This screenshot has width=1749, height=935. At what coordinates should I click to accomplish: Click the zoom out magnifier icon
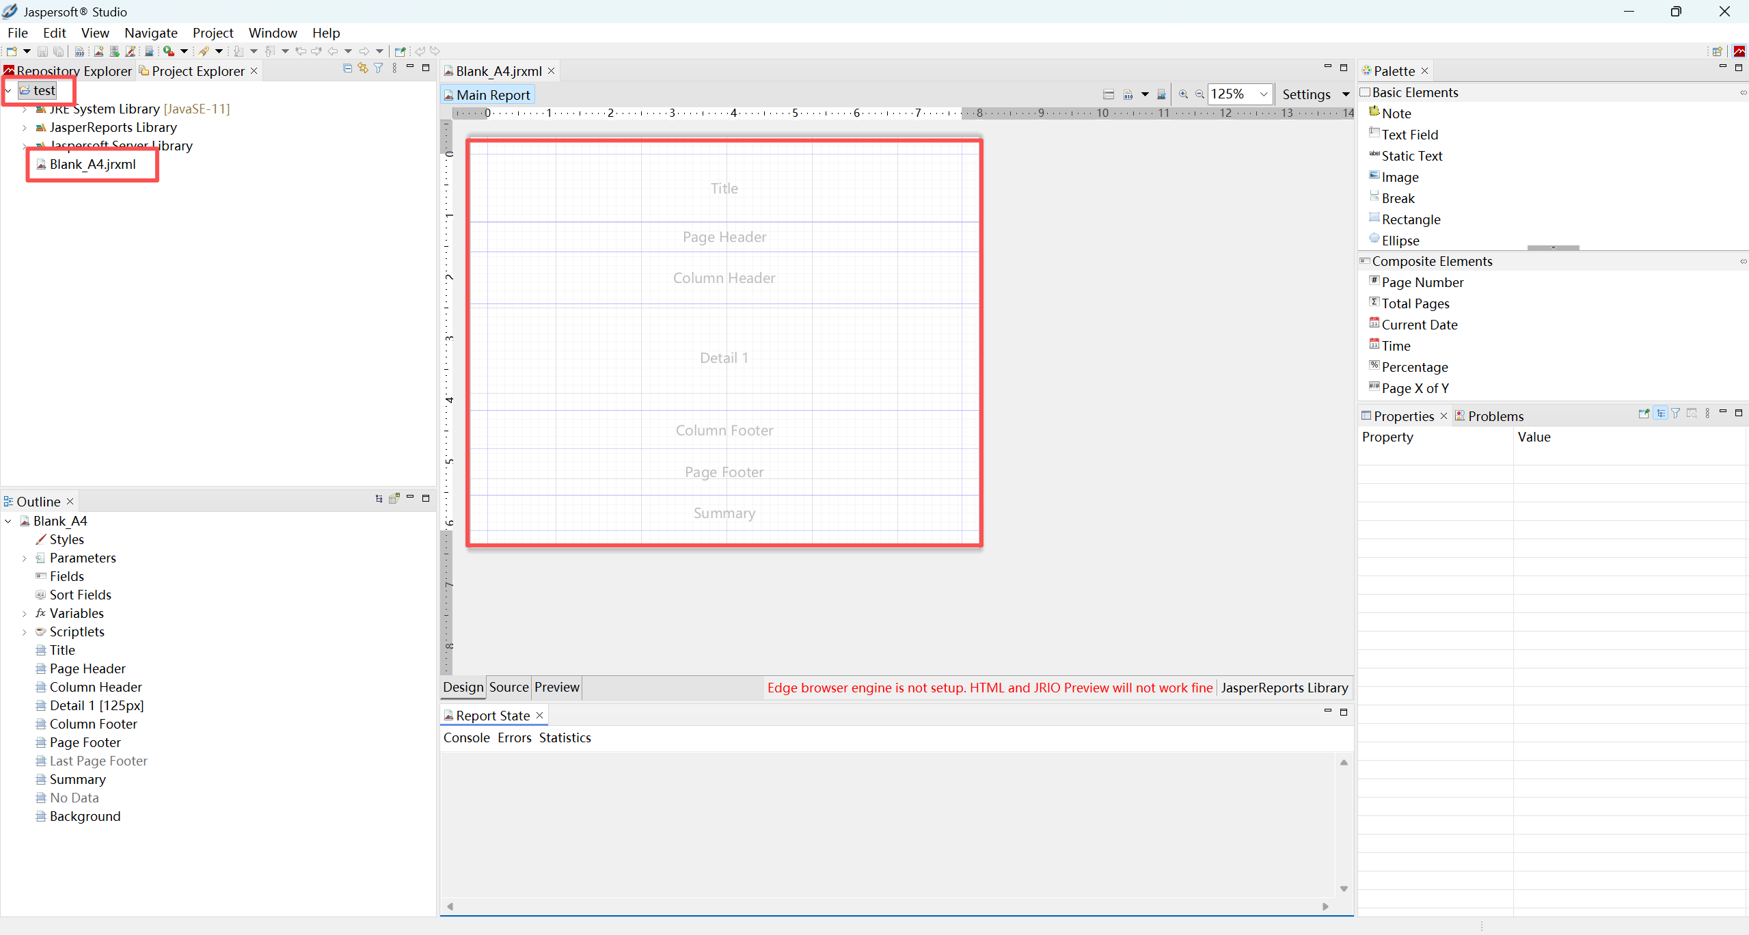1199,94
